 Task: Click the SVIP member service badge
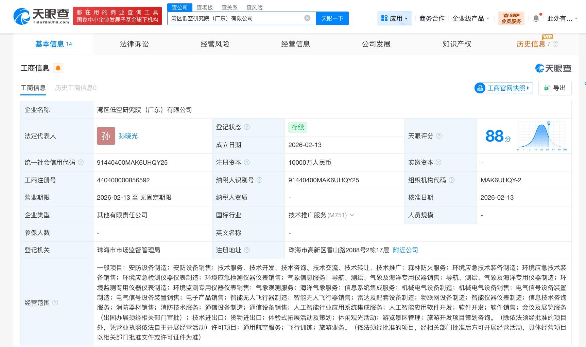[x=511, y=18]
